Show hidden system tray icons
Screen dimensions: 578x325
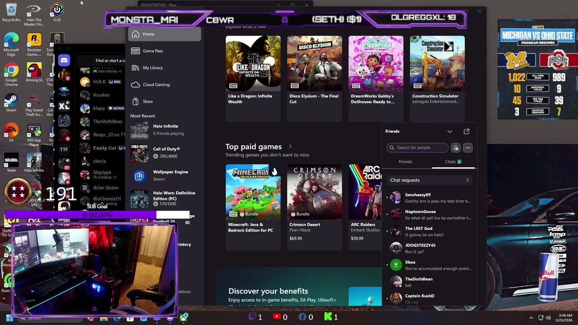pos(531,318)
